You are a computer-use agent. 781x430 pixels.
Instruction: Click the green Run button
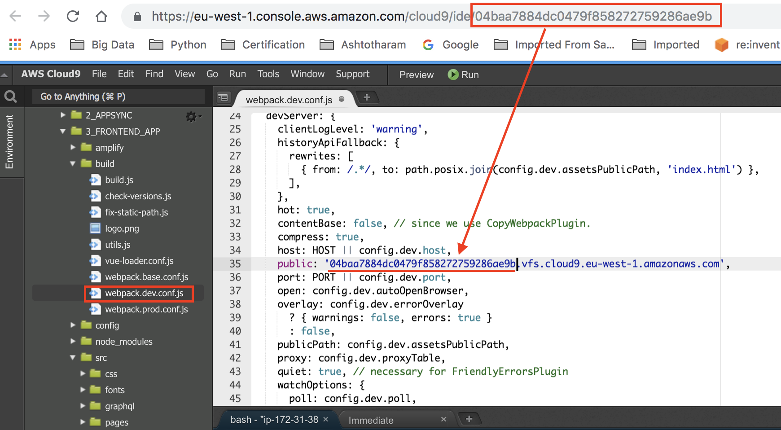pos(463,75)
